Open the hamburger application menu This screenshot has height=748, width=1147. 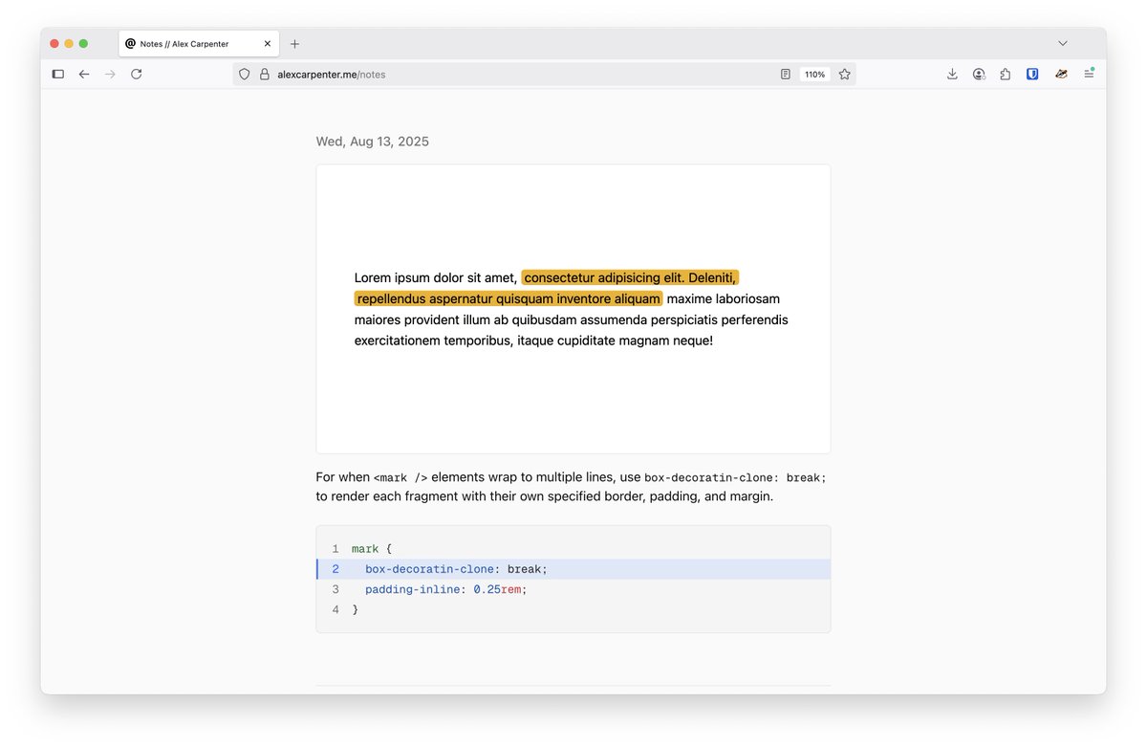(x=1089, y=74)
